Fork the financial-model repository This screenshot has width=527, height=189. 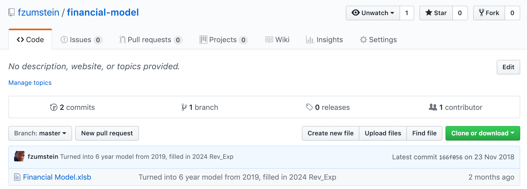point(489,13)
